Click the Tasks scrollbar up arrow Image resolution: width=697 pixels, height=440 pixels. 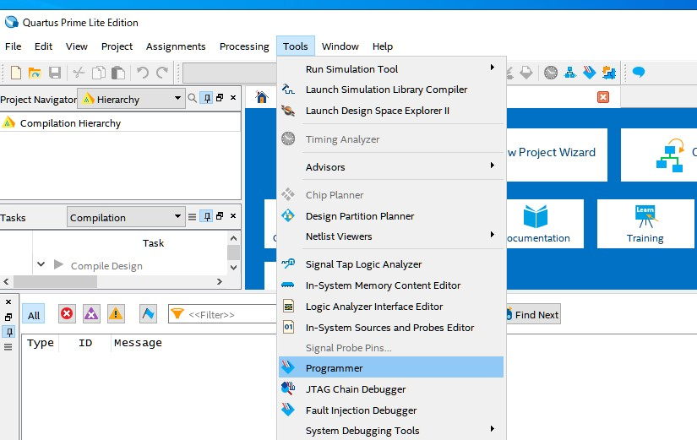coord(233,239)
